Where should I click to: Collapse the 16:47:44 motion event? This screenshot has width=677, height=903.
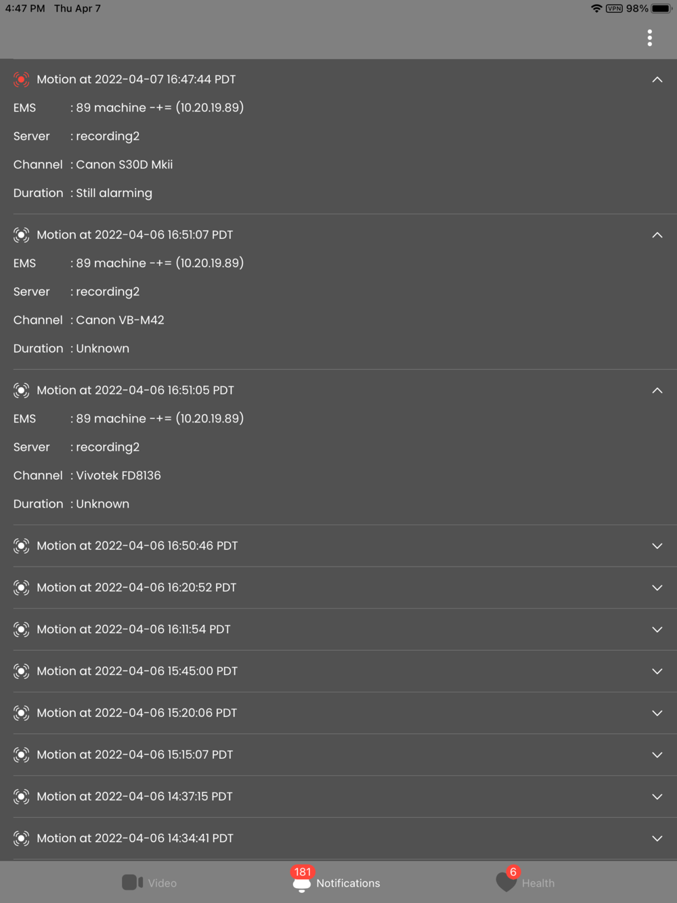[x=657, y=80]
